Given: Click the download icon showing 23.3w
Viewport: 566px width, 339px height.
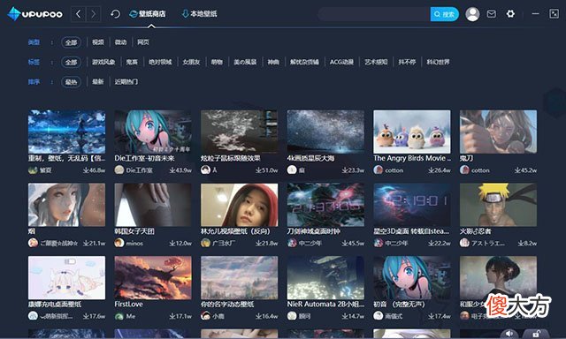Looking at the screenshot, I should [x=345, y=170].
